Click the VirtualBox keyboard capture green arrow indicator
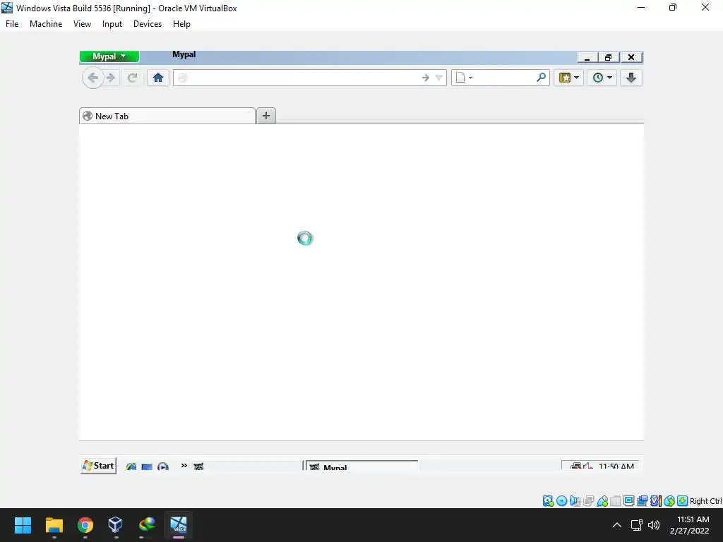 tap(683, 501)
